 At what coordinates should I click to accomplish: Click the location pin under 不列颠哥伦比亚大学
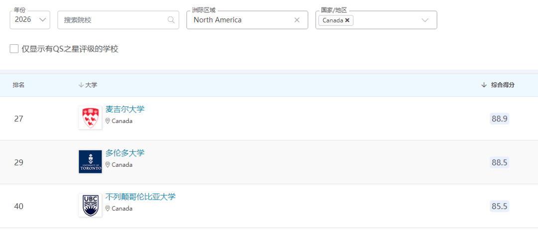pyautogui.click(x=108, y=209)
